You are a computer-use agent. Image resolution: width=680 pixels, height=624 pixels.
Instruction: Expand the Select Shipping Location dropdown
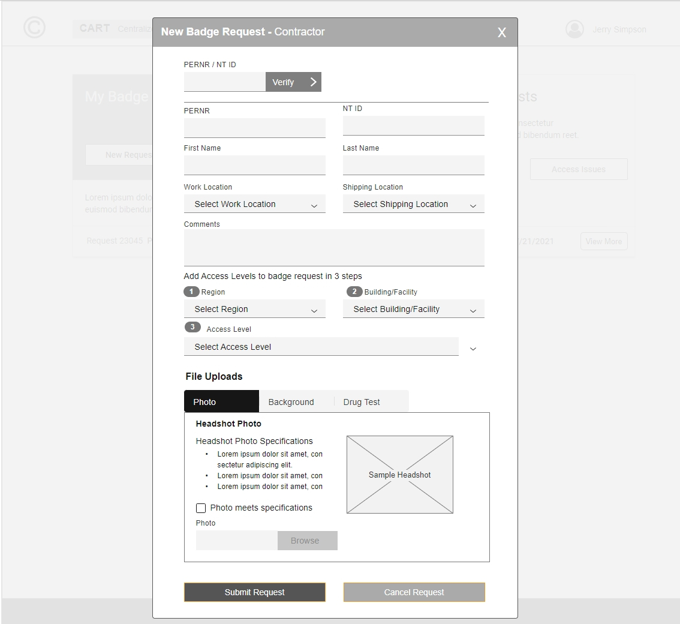(x=413, y=205)
